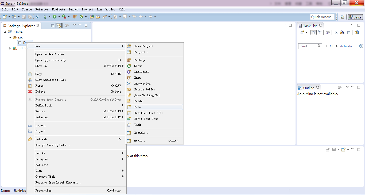Image resolution: width=365 pixels, height=195 pixels.
Task: Select File in the New submenu
Action: 154,107
